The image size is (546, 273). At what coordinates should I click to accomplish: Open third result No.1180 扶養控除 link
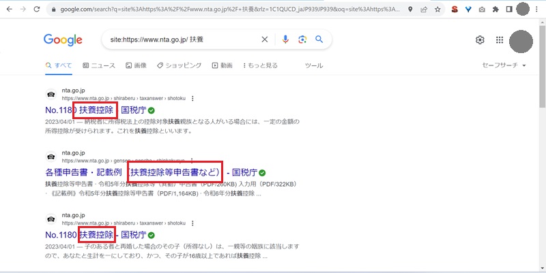(x=96, y=235)
